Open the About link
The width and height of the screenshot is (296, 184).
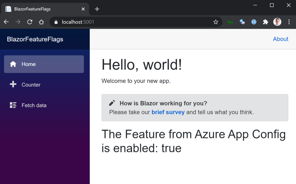coord(281,39)
